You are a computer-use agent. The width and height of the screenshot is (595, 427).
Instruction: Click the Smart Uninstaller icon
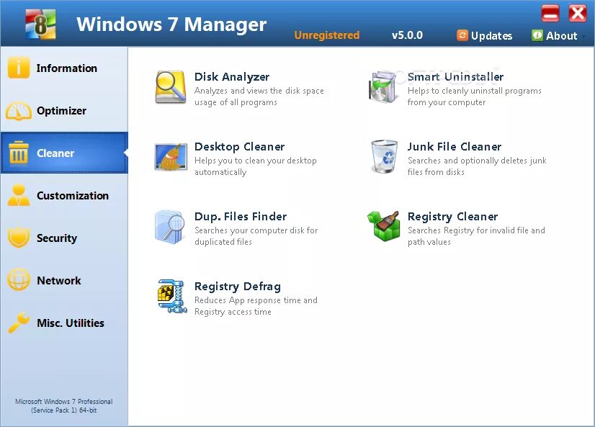384,87
